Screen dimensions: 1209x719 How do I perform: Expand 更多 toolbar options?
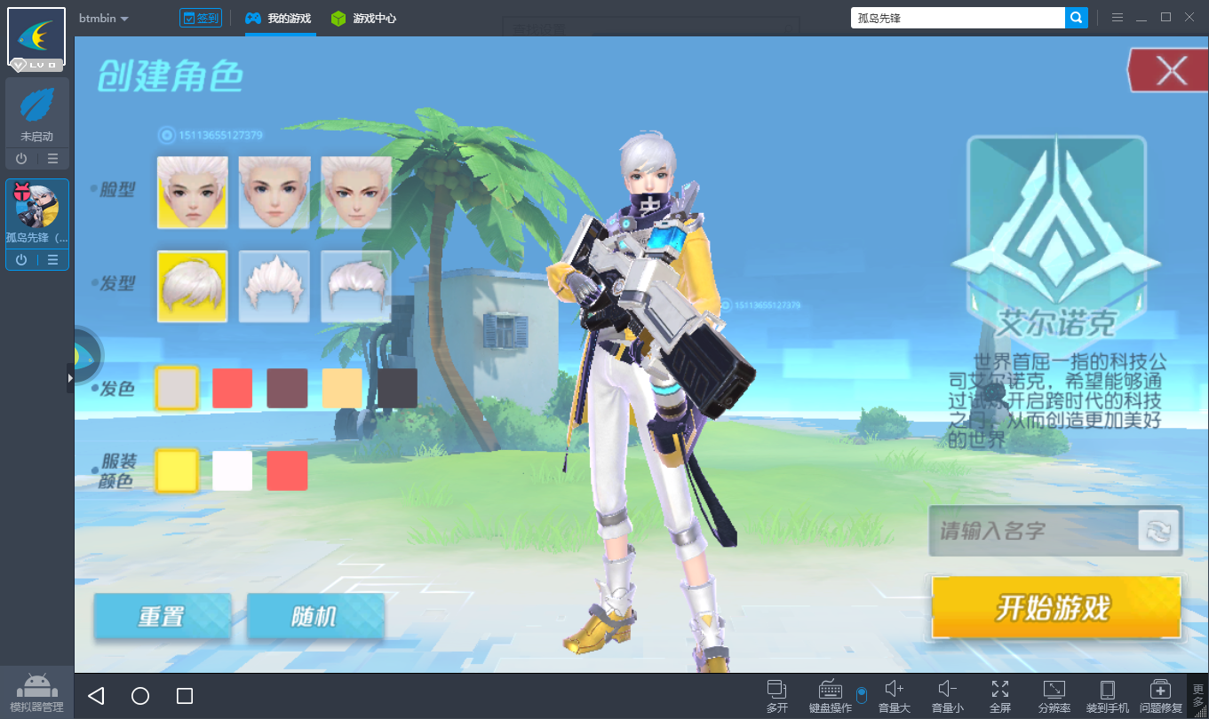pyautogui.click(x=1198, y=696)
